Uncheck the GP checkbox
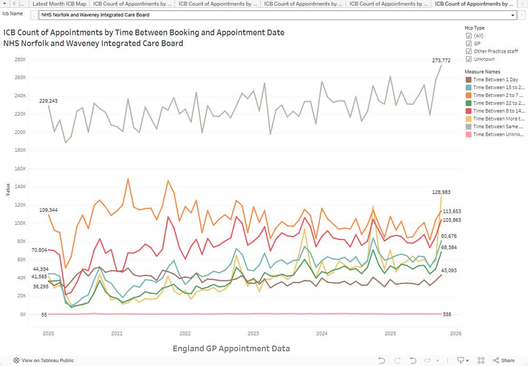The width and height of the screenshot is (528, 366). 469,43
